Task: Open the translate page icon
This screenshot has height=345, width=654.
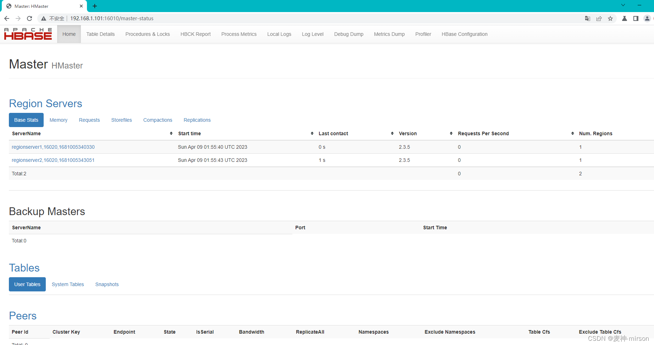Action: (x=588, y=18)
